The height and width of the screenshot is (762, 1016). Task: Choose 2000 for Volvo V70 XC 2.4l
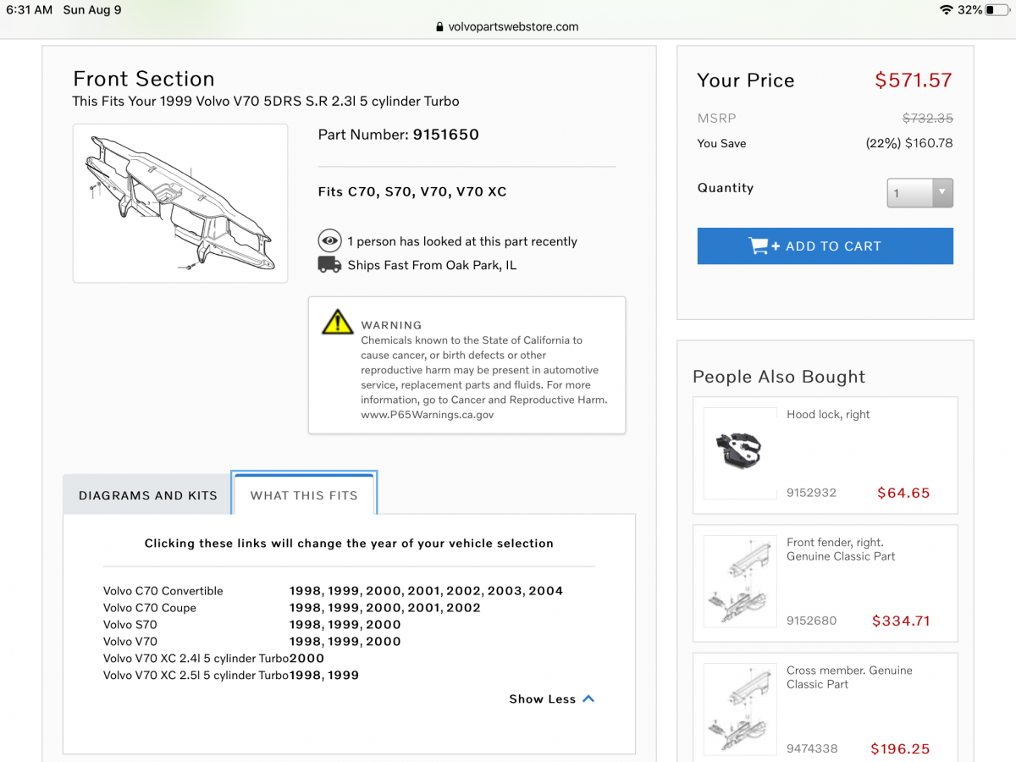point(307,659)
